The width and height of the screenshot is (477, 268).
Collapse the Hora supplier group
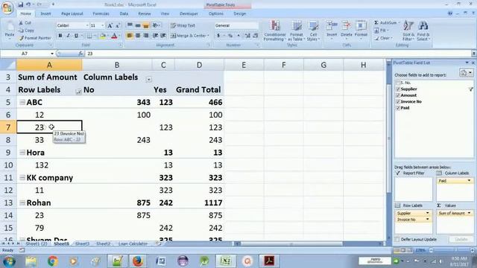[22, 153]
